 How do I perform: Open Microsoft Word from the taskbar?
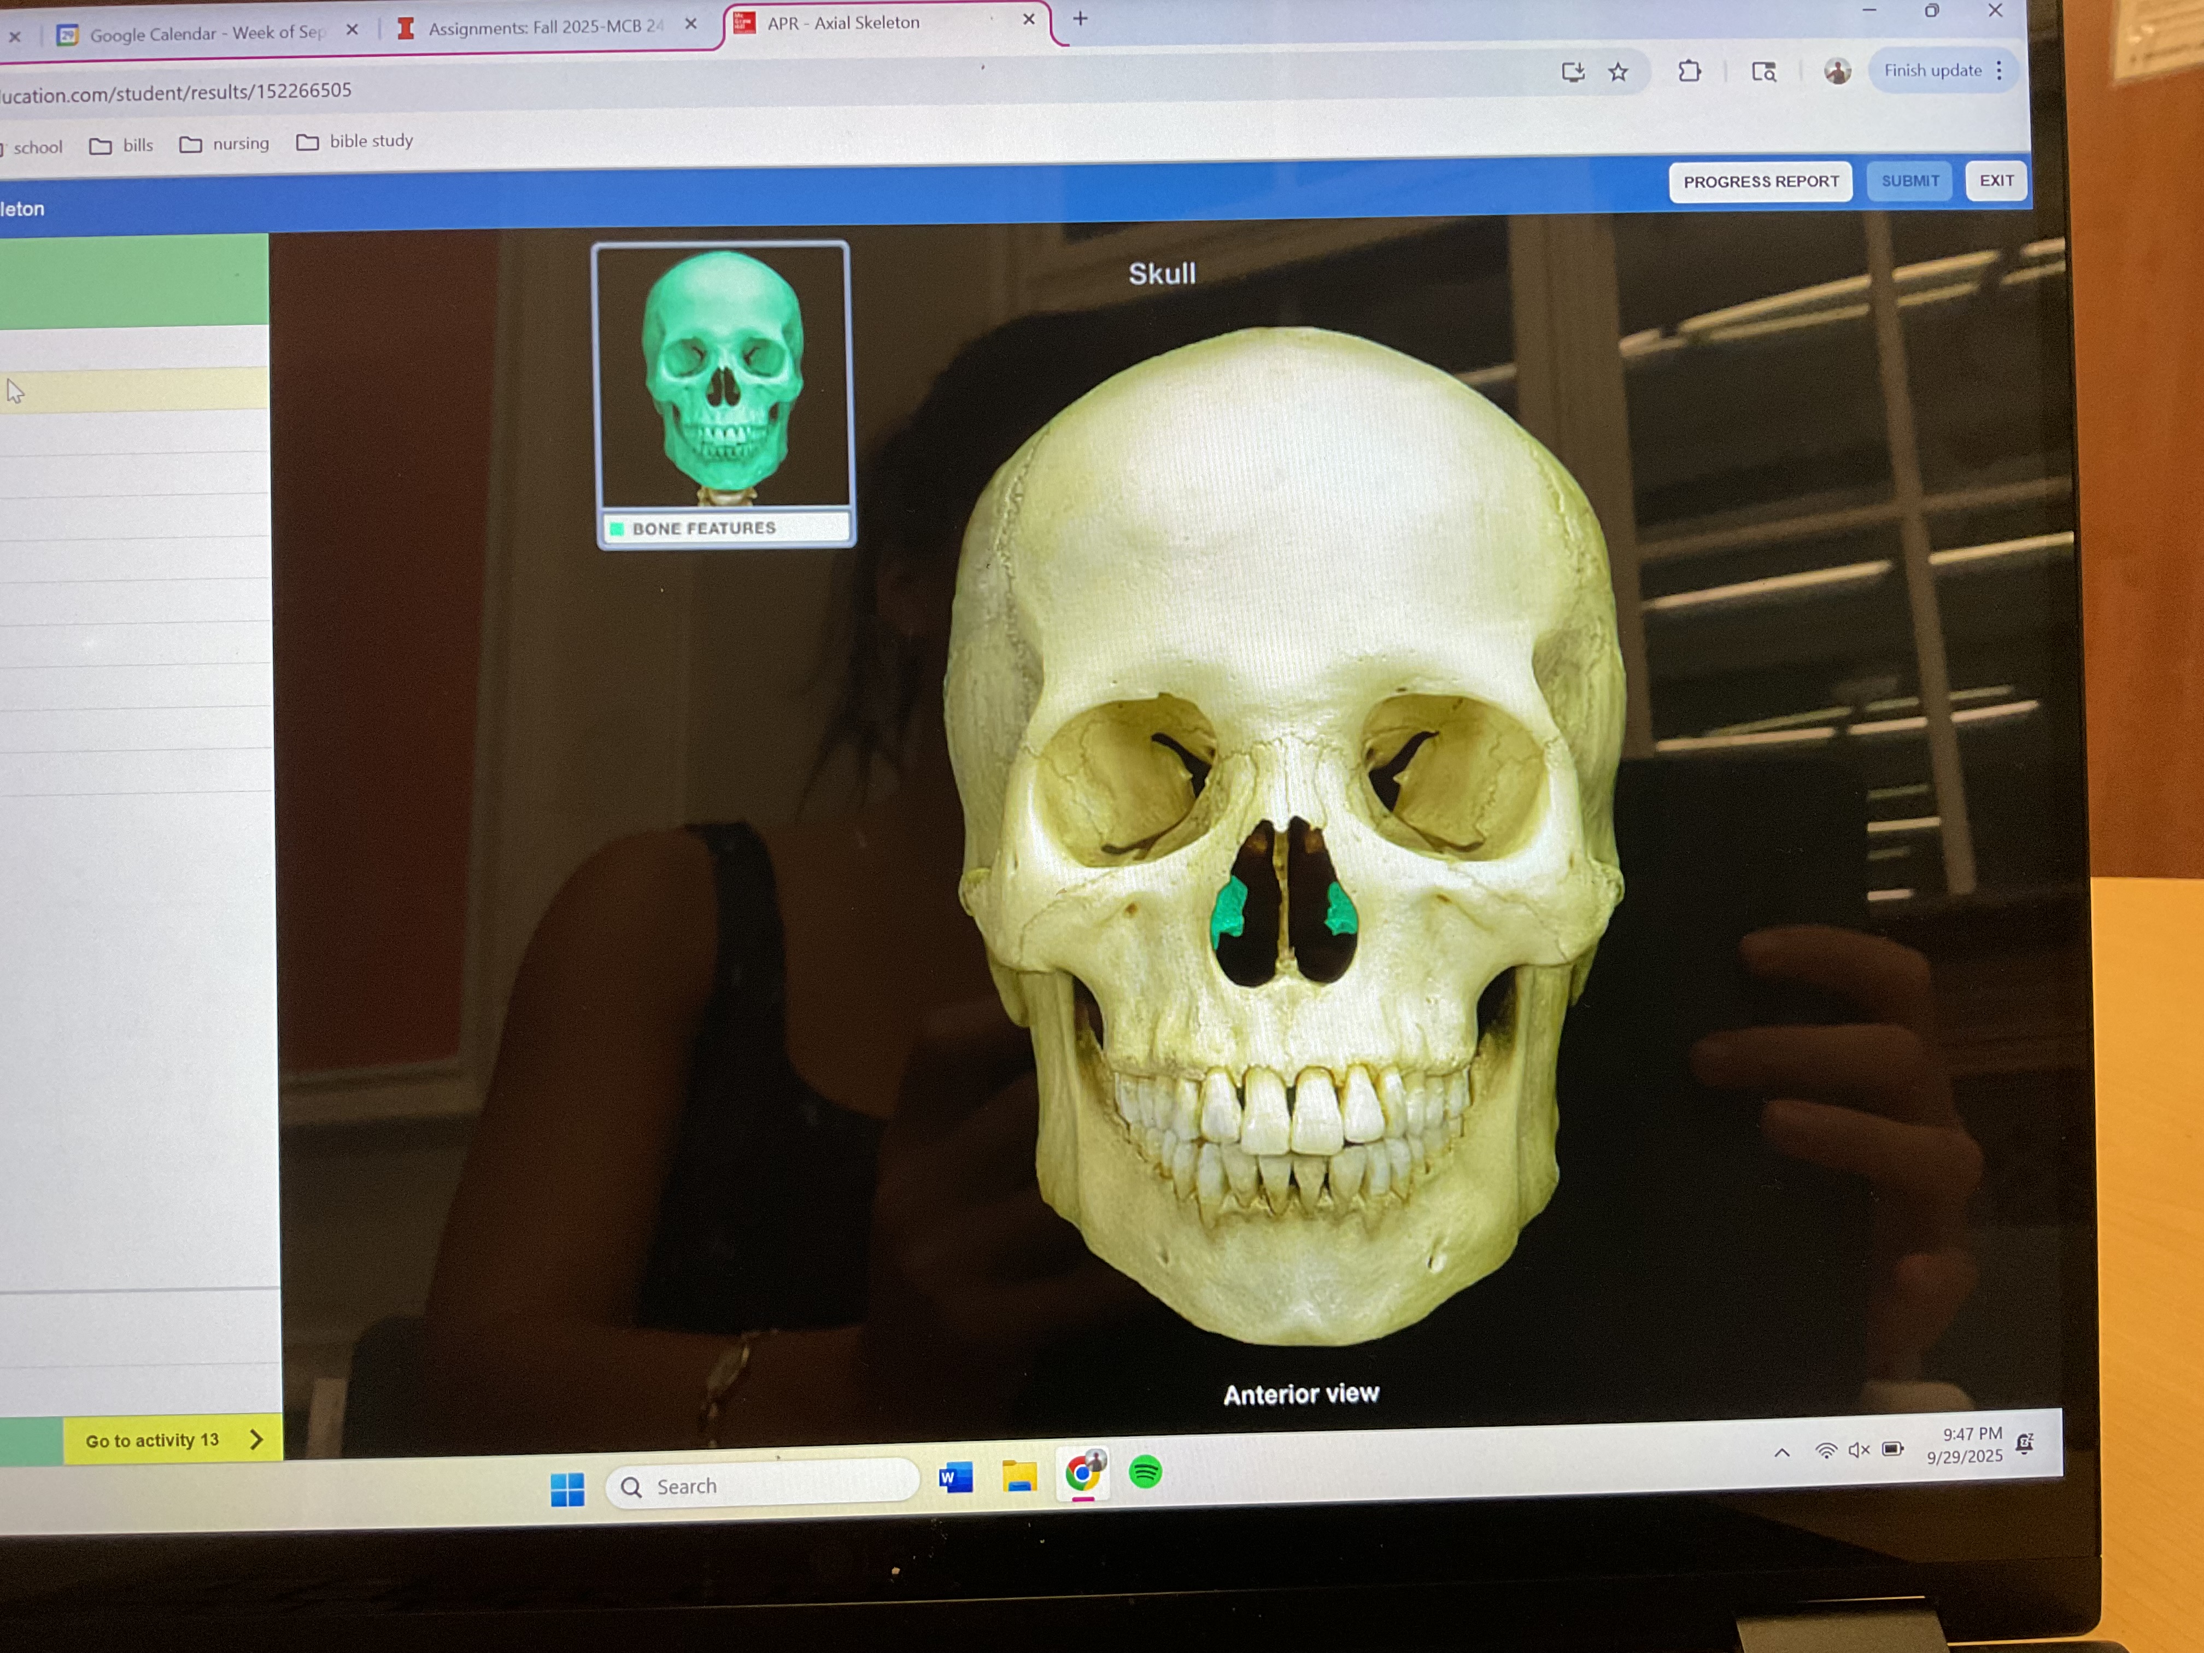click(956, 1476)
